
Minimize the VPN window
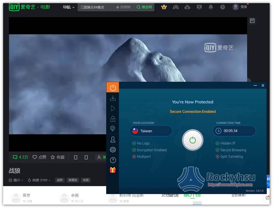click(x=255, y=86)
